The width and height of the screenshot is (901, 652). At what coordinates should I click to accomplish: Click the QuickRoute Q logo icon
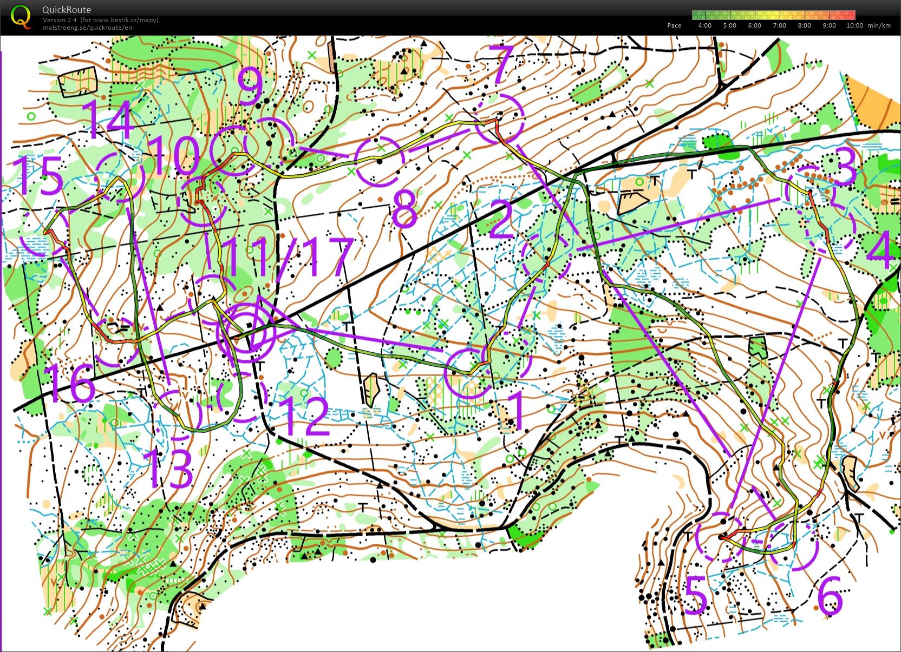pyautogui.click(x=21, y=16)
